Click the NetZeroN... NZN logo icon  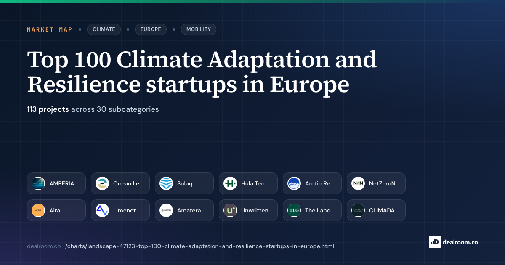pyautogui.click(x=358, y=183)
